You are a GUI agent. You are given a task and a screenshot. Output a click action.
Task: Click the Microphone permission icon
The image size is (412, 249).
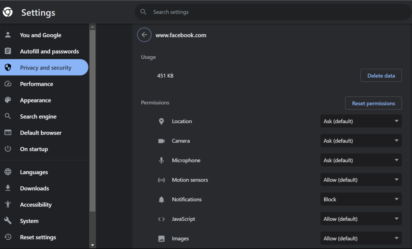coord(161,160)
